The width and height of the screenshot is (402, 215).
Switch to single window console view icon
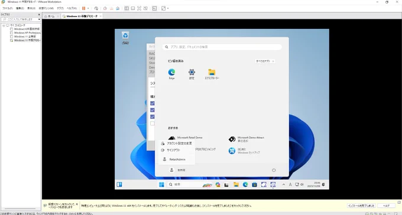pyautogui.click(x=133, y=8)
